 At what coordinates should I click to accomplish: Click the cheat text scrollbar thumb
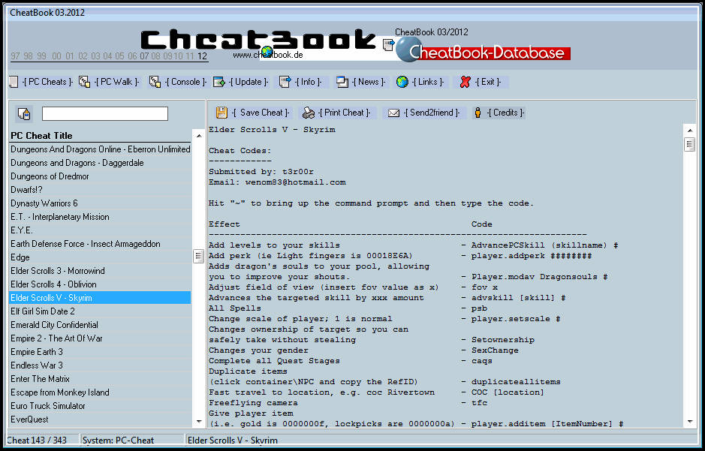pyautogui.click(x=690, y=144)
